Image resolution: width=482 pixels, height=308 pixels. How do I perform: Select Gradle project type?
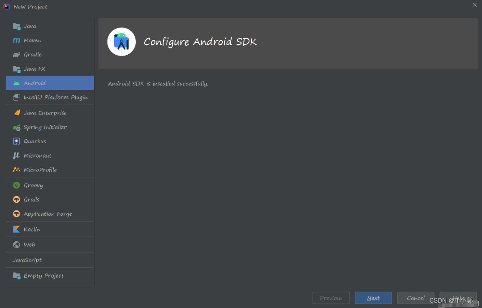33,55
